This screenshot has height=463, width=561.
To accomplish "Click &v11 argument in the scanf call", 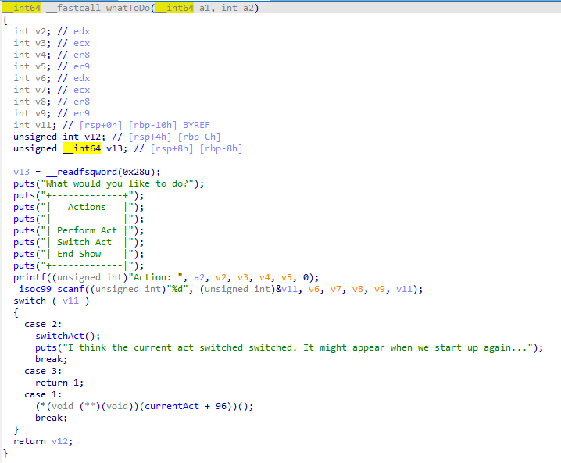I will [x=287, y=289].
